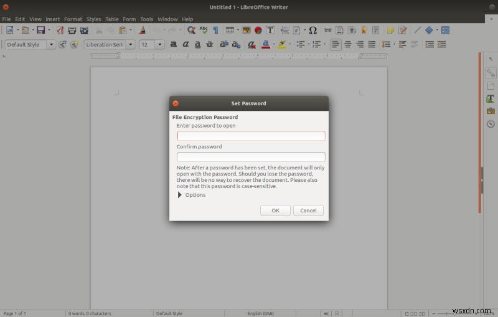Open sidebar Navigator compass icon
This screenshot has height=317, width=498.
pos(491,124)
